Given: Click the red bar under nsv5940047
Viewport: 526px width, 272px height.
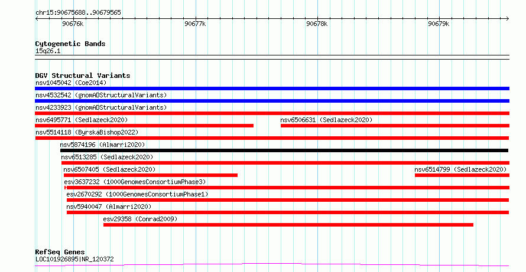Looking at the screenshot, I should [288, 212].
